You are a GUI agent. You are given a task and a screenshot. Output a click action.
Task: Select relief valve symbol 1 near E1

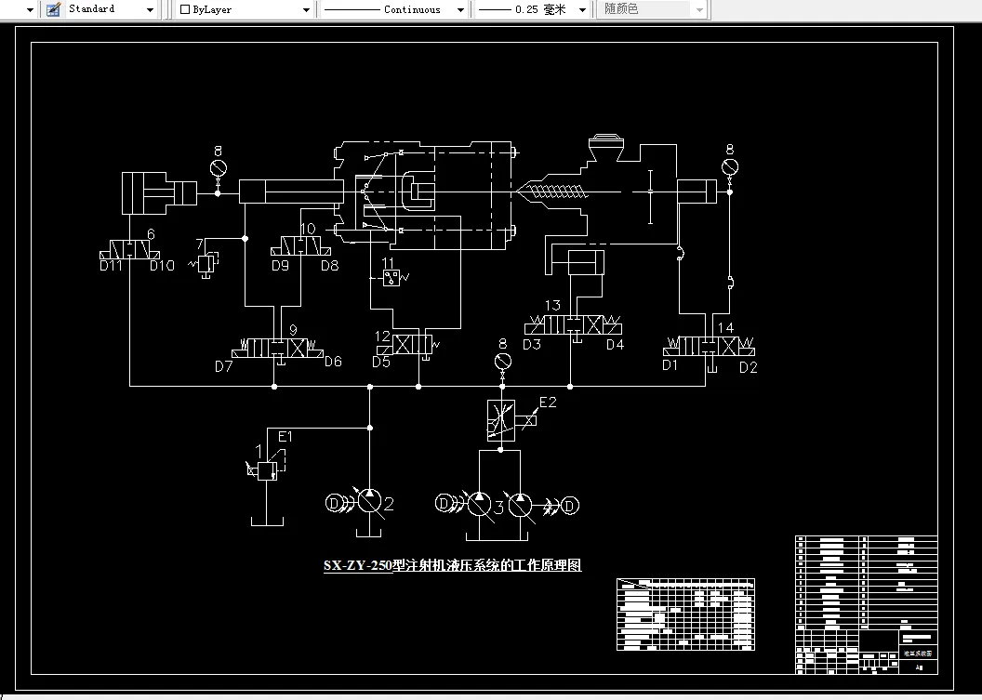[x=267, y=470]
